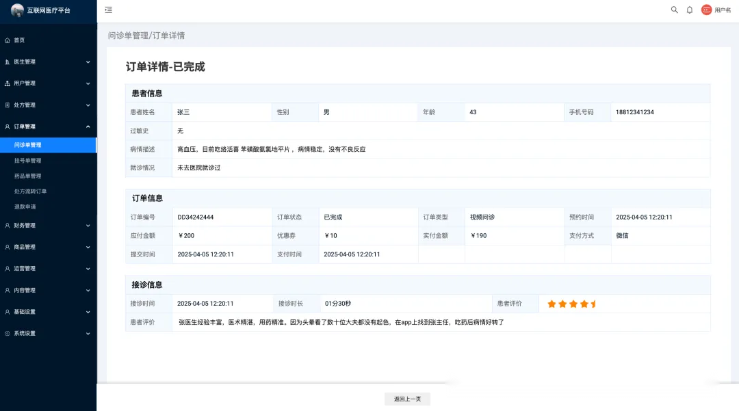The height and width of the screenshot is (411, 739).
Task: Click the order number DD34242444
Action: 196,217
